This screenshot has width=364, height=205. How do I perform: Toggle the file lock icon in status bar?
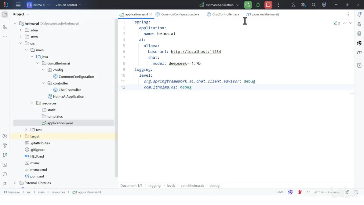[x=347, y=192]
